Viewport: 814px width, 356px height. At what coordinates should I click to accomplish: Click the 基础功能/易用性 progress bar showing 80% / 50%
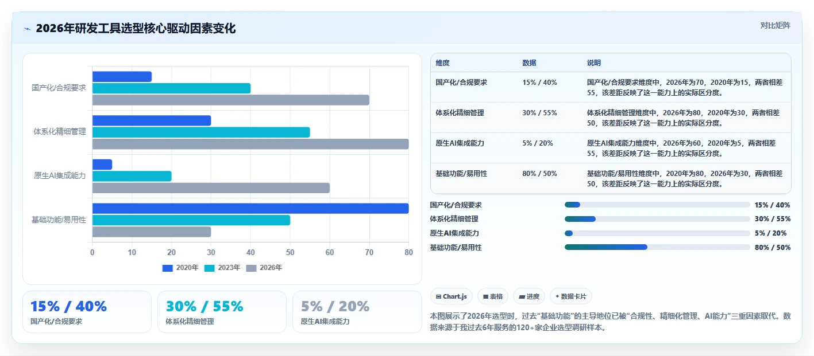(657, 247)
